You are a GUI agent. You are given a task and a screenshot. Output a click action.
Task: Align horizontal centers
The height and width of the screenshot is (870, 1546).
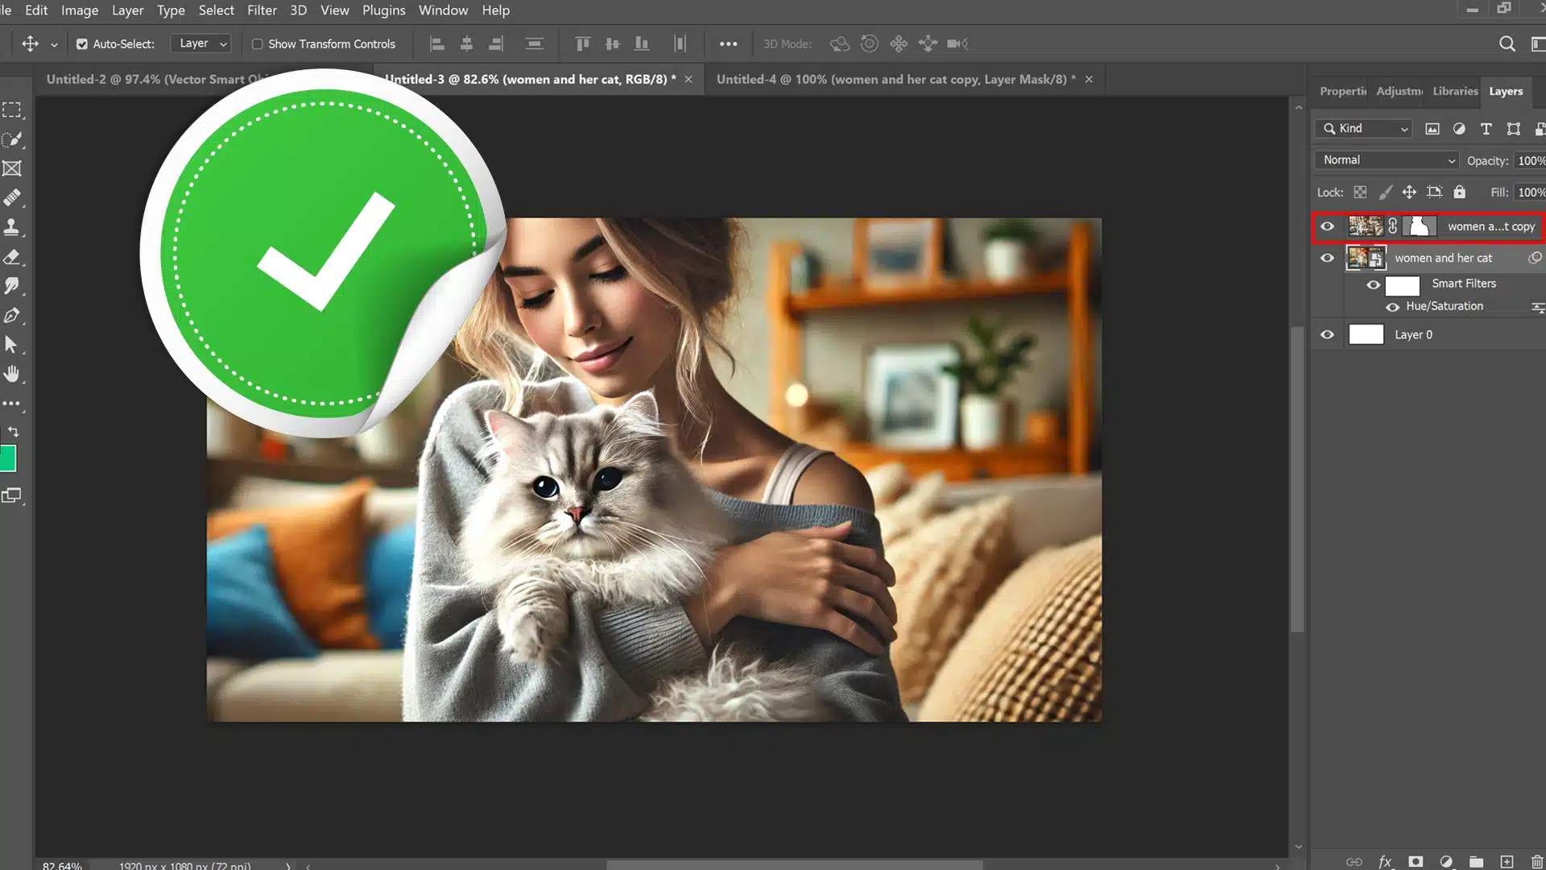click(x=466, y=43)
